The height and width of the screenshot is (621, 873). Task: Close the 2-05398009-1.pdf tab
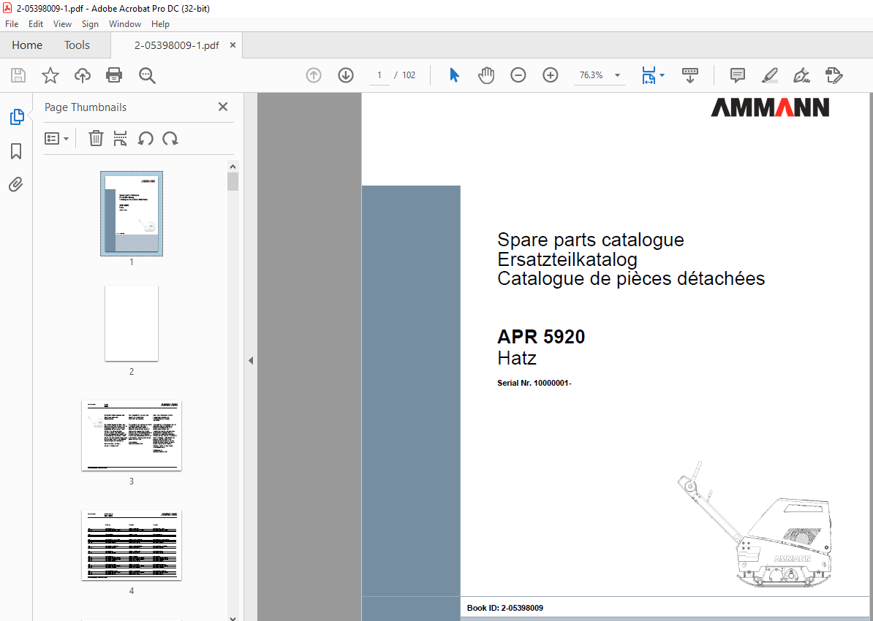[x=233, y=45]
